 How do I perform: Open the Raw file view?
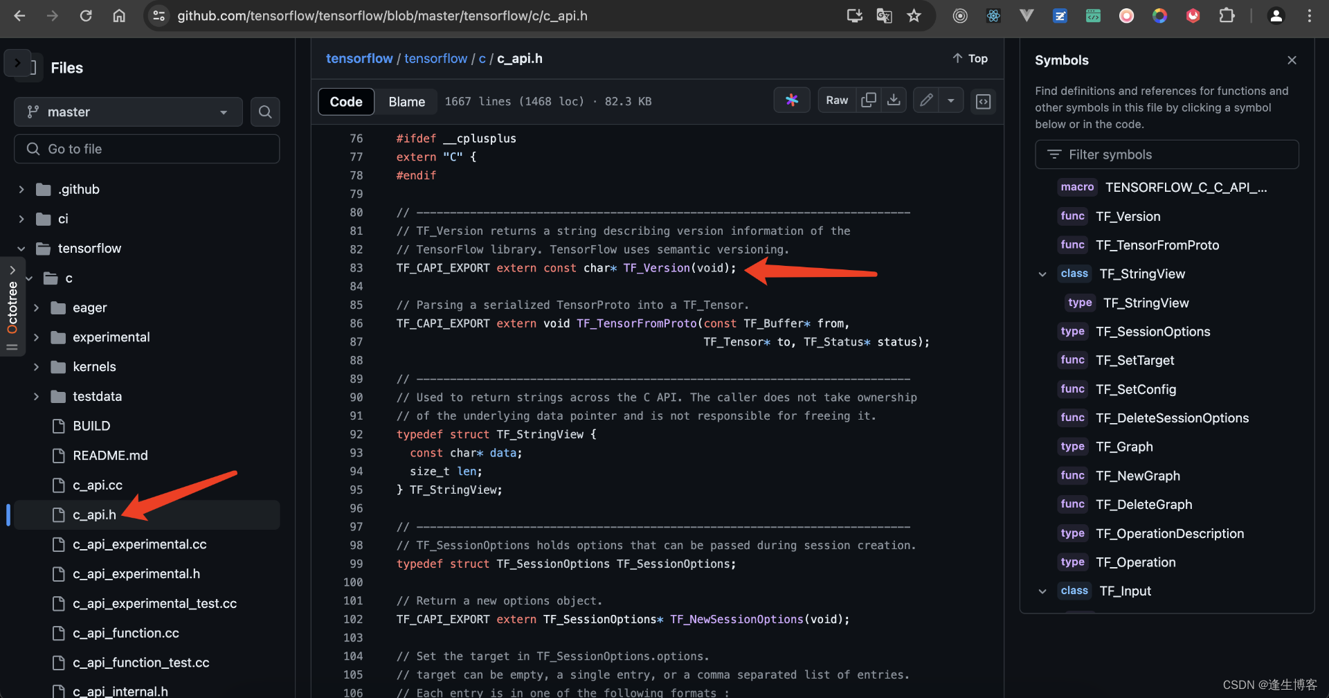pos(837,100)
